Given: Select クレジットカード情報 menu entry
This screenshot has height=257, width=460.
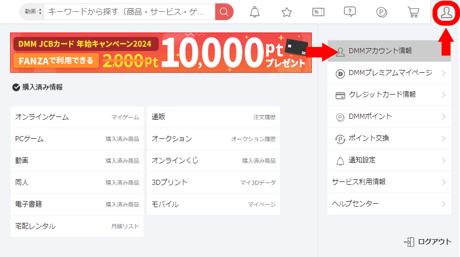Looking at the screenshot, I should click(x=389, y=95).
